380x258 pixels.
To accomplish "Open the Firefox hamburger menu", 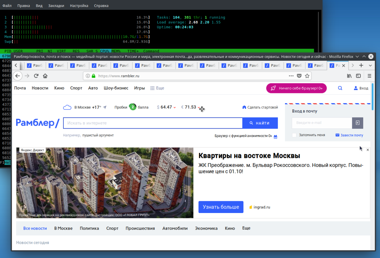I will (369, 76).
